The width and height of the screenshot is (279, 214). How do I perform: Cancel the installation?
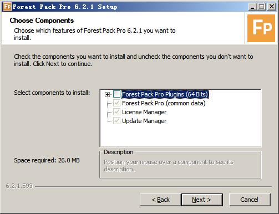click(x=250, y=200)
